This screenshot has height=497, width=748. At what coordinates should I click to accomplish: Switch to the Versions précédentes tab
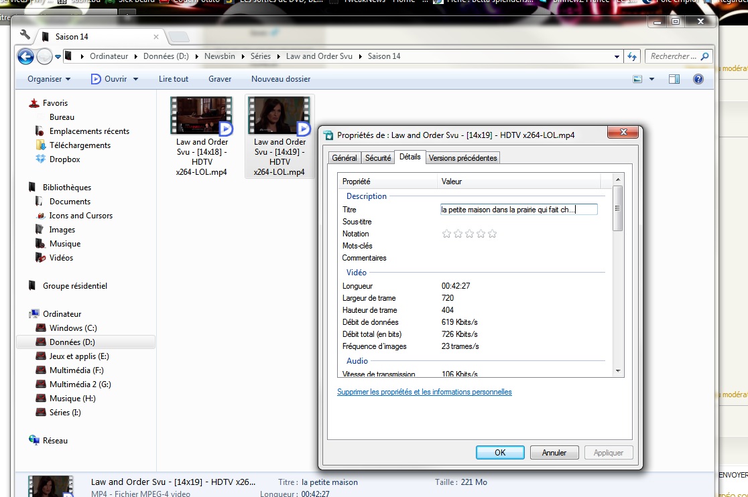tap(462, 157)
